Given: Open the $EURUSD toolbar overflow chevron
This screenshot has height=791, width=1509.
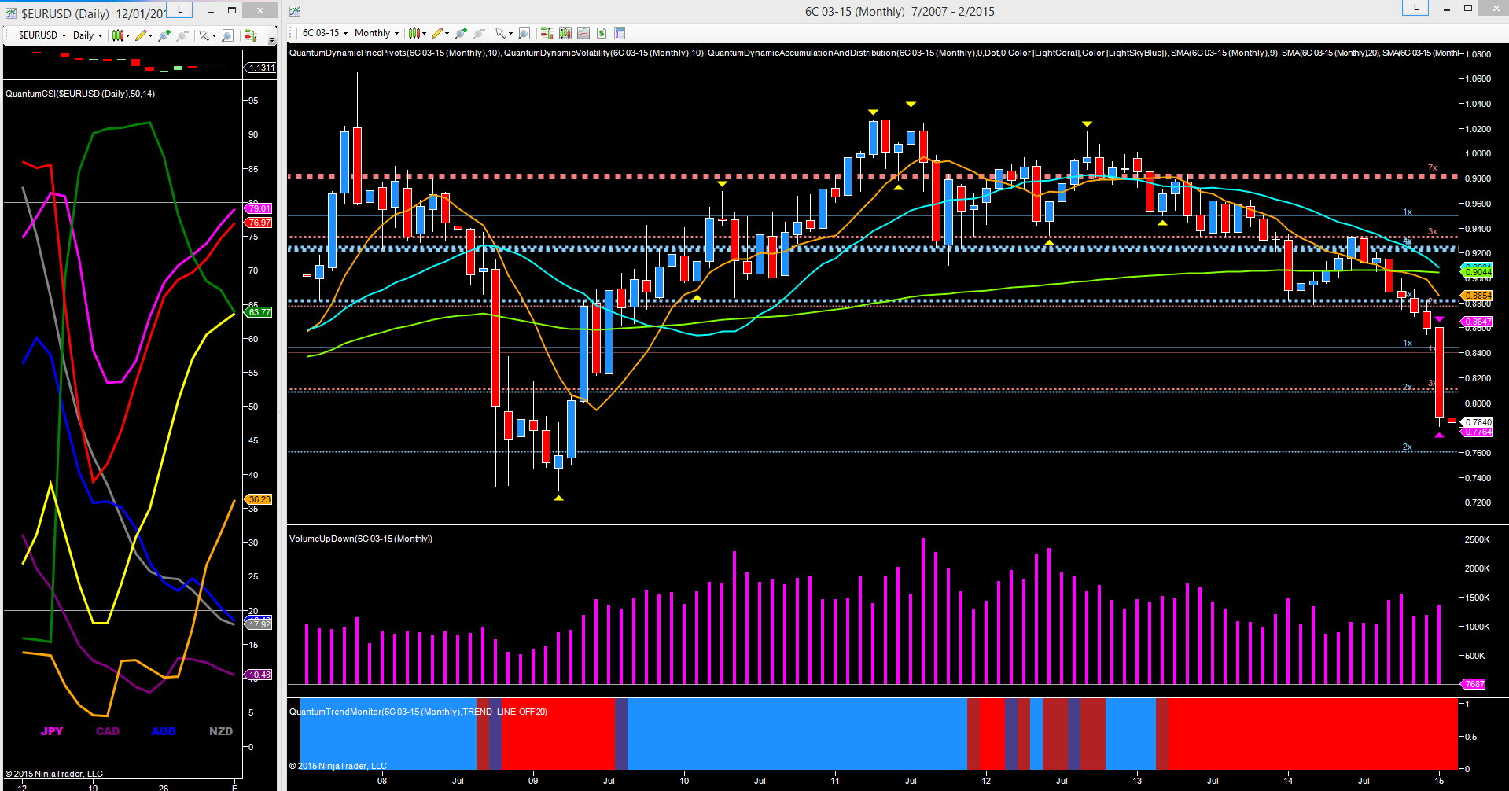Looking at the screenshot, I should point(272,39).
